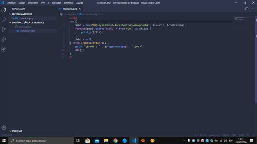This screenshot has height=144, width=257.
Task: Open the Explorer view in the activity bar
Action: coord(4,10)
